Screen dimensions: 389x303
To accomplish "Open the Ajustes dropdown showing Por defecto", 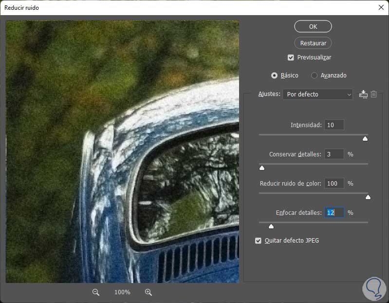I will click(x=317, y=95).
